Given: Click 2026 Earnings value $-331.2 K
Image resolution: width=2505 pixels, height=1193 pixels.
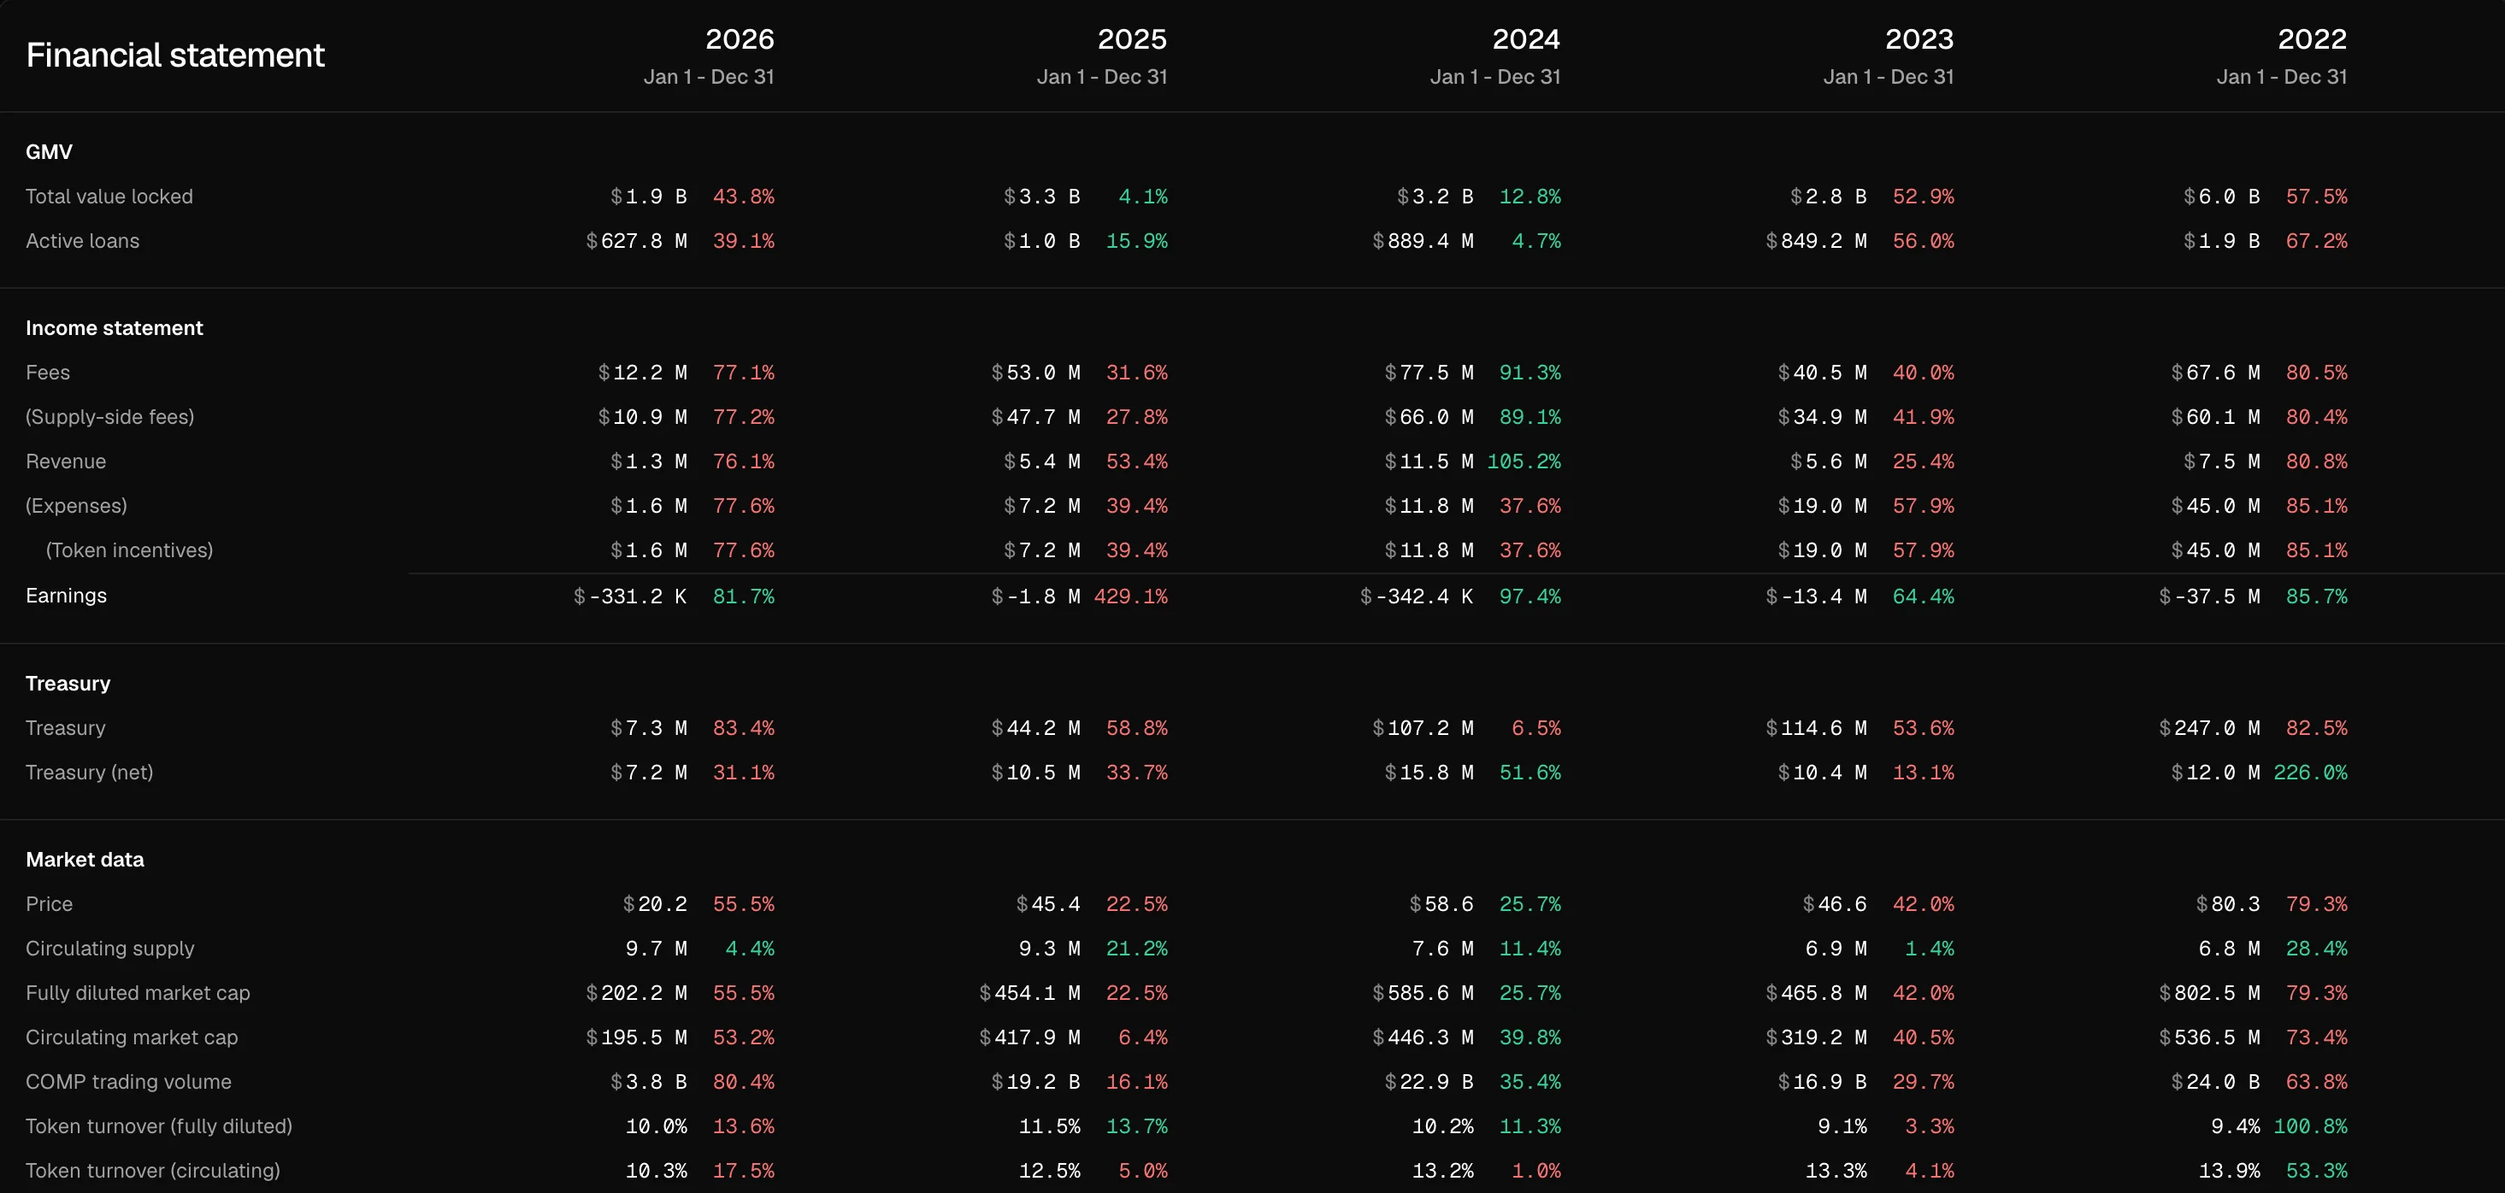Looking at the screenshot, I should pos(630,596).
